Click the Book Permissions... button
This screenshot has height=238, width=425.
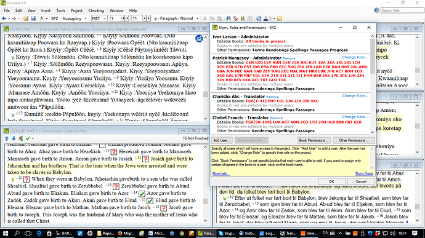(313, 140)
